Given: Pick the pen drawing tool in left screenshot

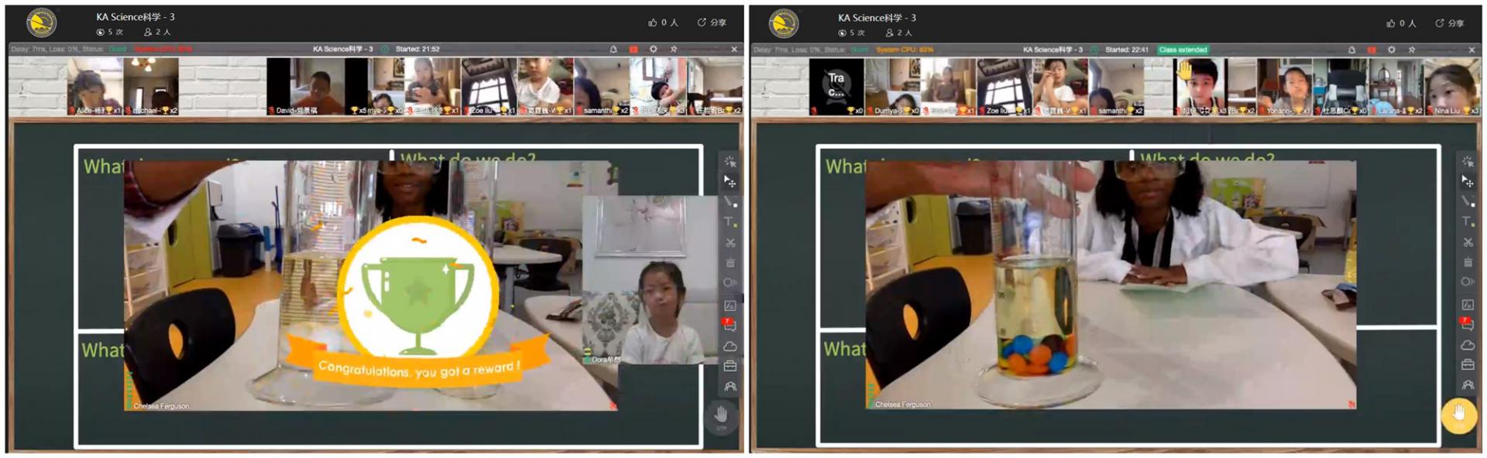Looking at the screenshot, I should [730, 201].
